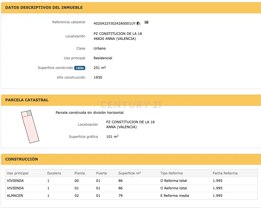Select Fecha Reforma 1.995 in ALMACEN row

coord(218,196)
